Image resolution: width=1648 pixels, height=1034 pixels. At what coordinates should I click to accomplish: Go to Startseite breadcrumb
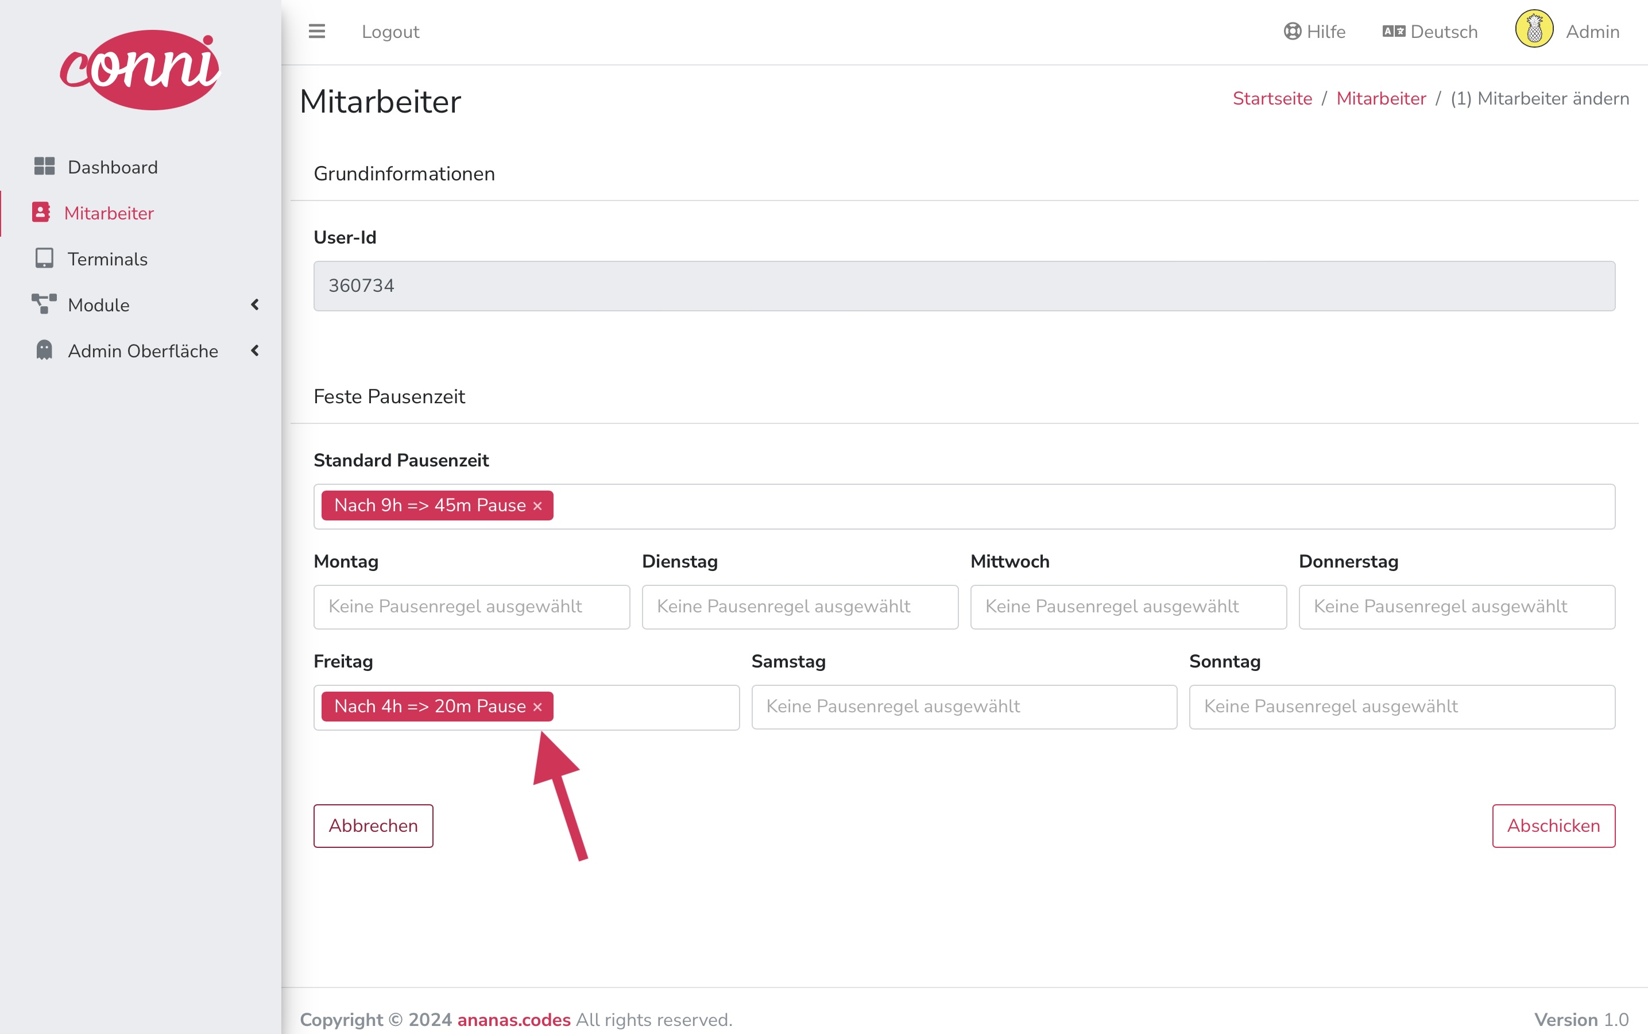pyautogui.click(x=1272, y=98)
